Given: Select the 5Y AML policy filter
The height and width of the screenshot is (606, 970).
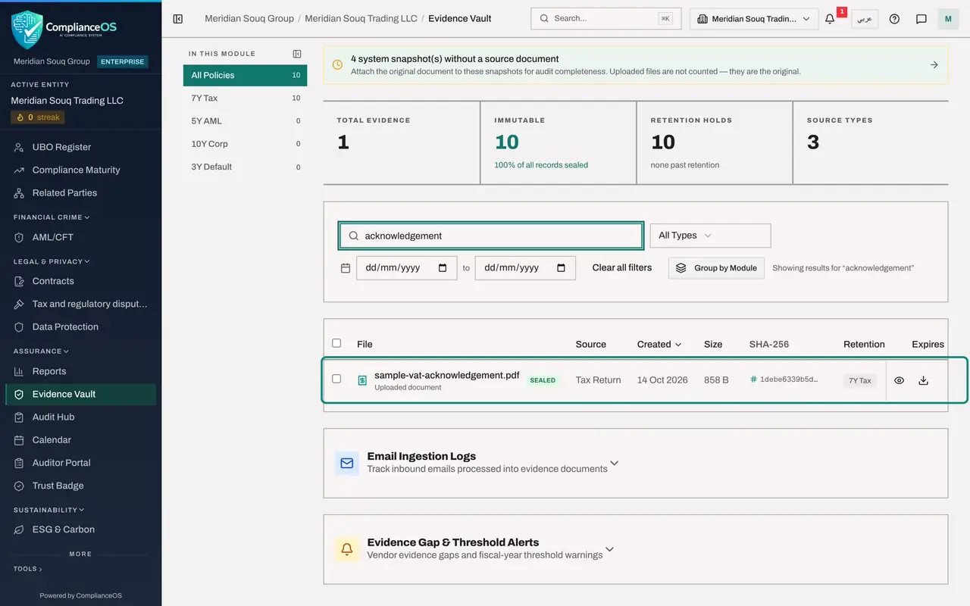Looking at the screenshot, I should coord(245,120).
